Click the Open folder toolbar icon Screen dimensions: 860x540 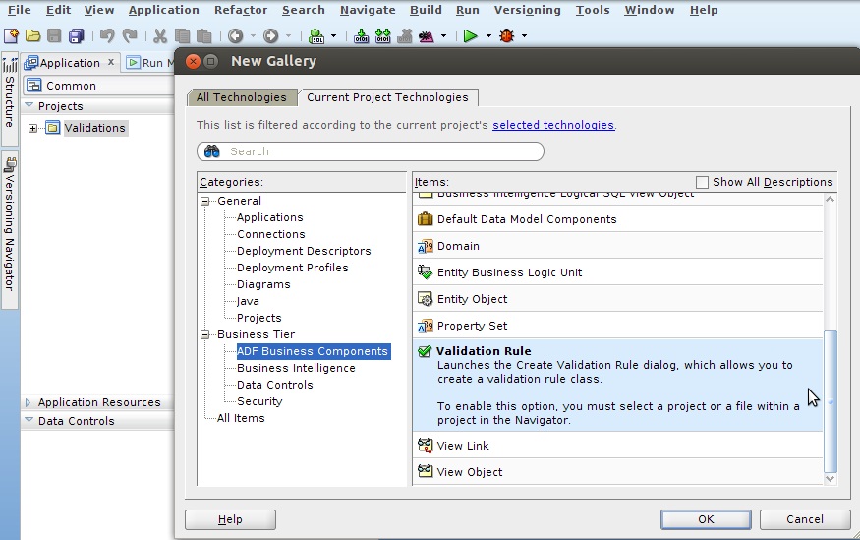coord(32,36)
